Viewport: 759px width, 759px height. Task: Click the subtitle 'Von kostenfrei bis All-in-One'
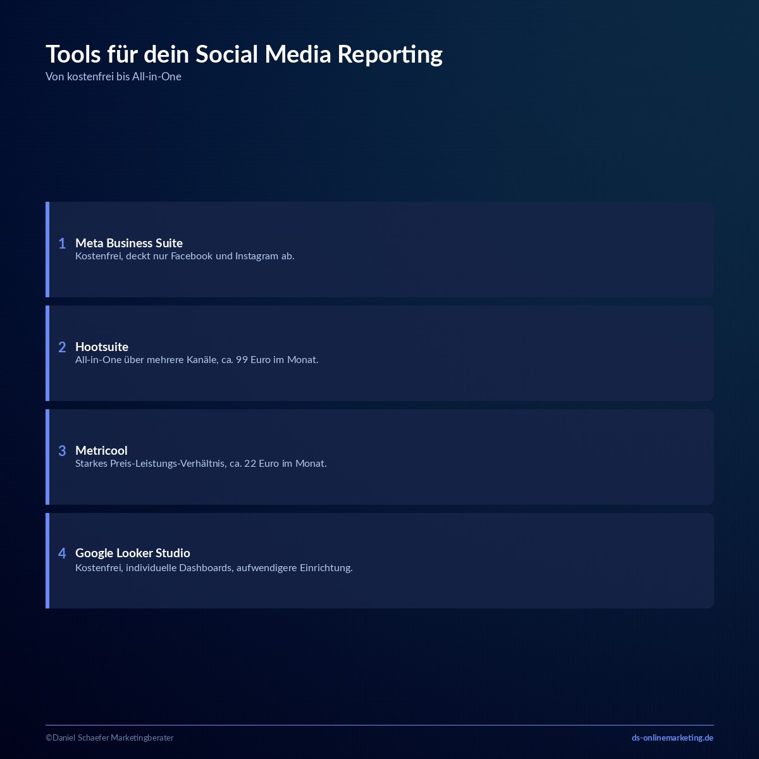[113, 77]
